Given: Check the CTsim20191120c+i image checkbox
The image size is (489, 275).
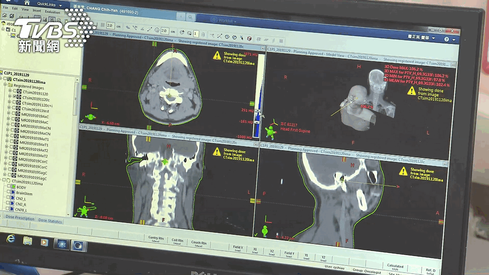Looking at the screenshot, I should click(14, 102).
